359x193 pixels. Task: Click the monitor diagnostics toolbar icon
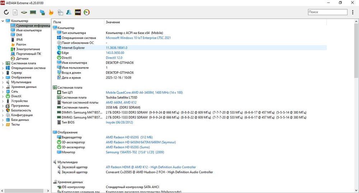click(42, 12)
